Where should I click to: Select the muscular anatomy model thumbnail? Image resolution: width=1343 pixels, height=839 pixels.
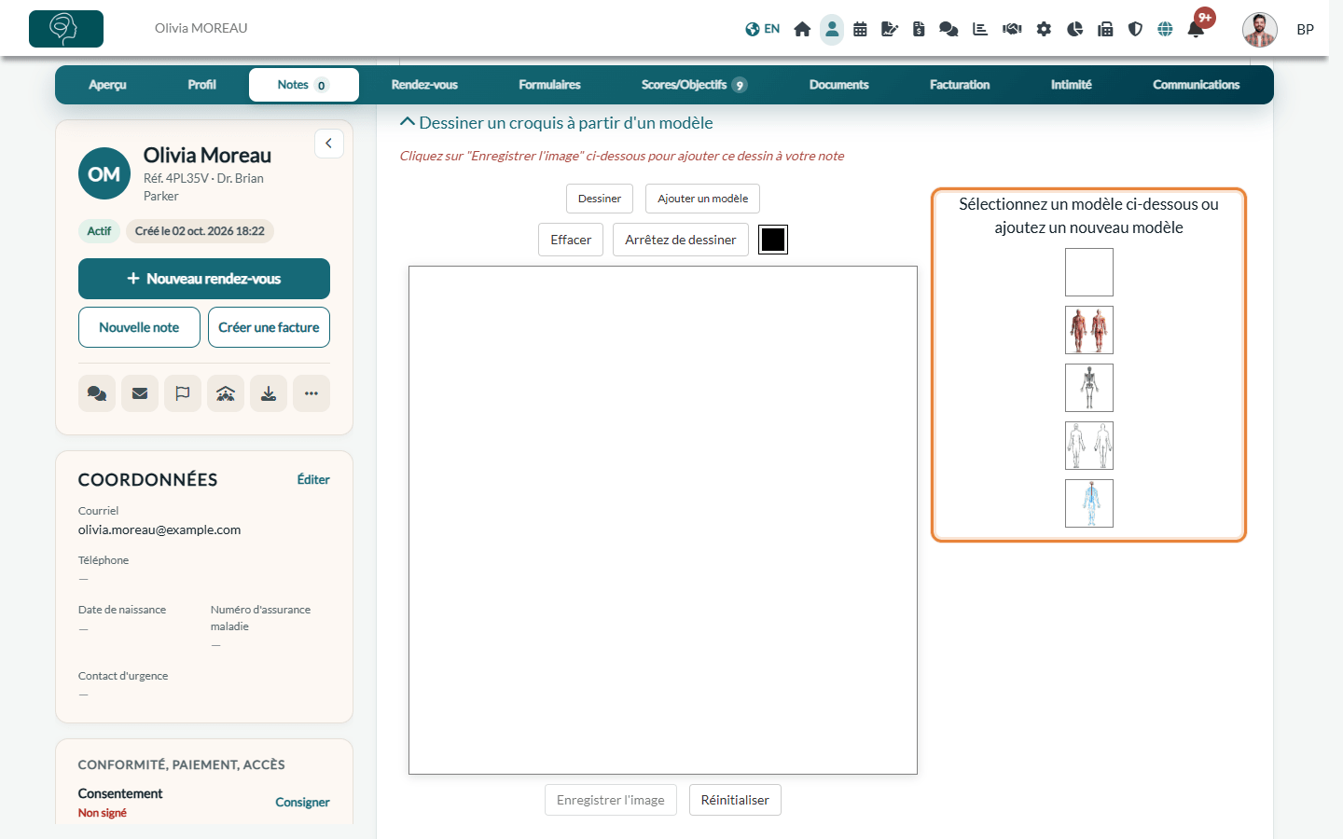1089,330
